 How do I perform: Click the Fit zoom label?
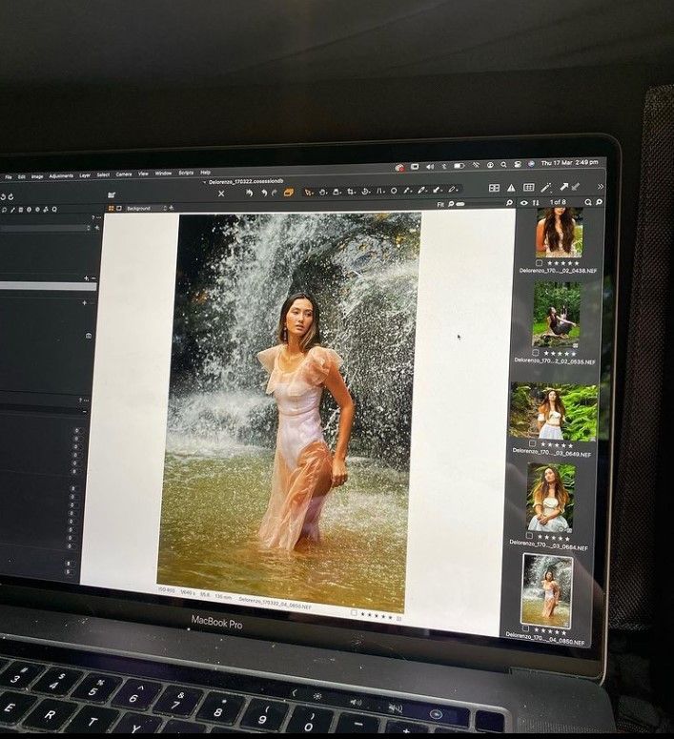click(440, 204)
